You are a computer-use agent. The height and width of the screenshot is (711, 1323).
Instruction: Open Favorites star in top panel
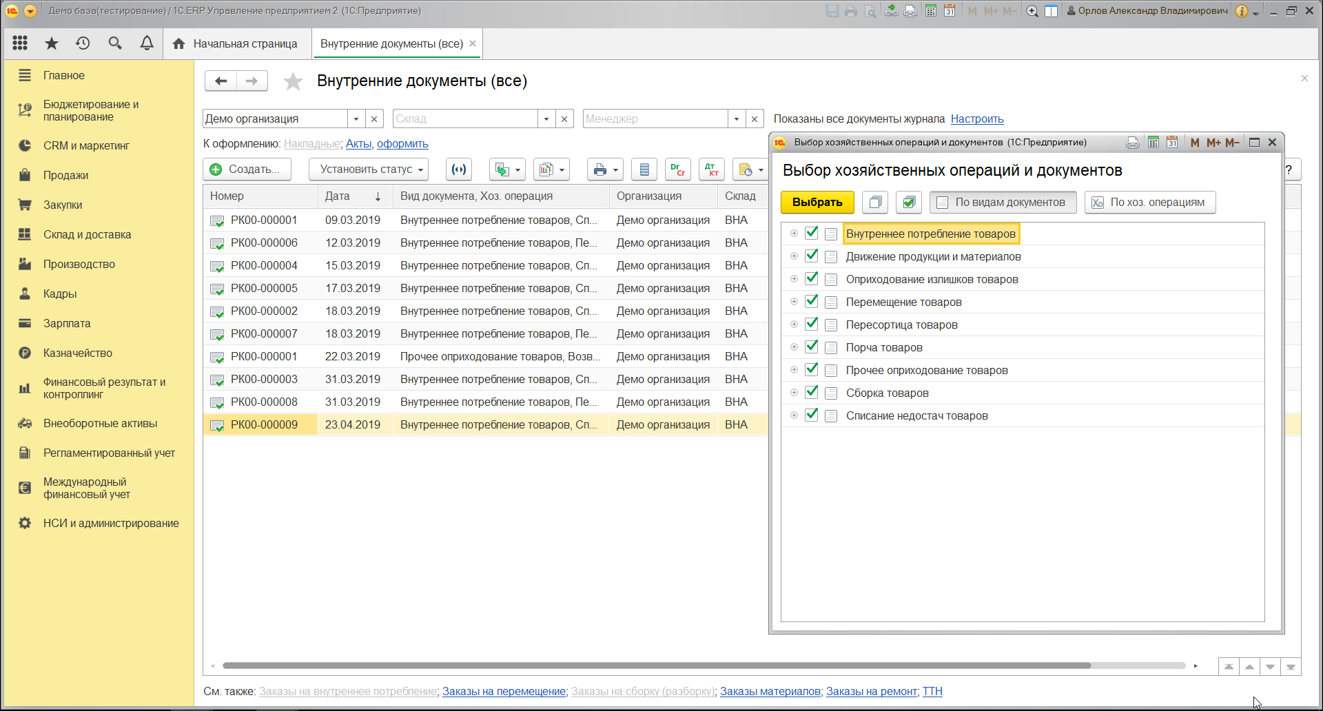(52, 43)
